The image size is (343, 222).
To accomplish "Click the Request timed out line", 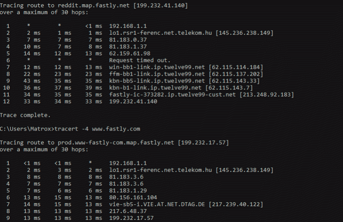I will pyautogui.click(x=140, y=60).
